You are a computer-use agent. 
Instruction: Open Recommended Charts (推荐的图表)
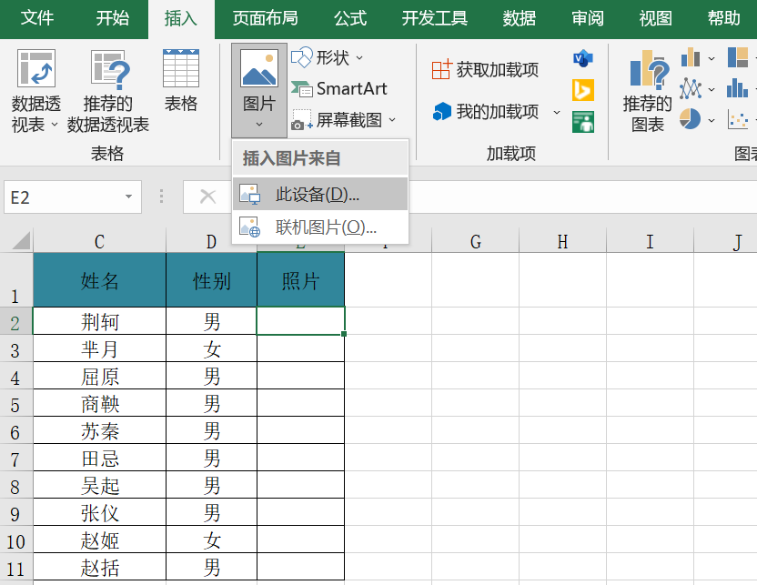648,91
